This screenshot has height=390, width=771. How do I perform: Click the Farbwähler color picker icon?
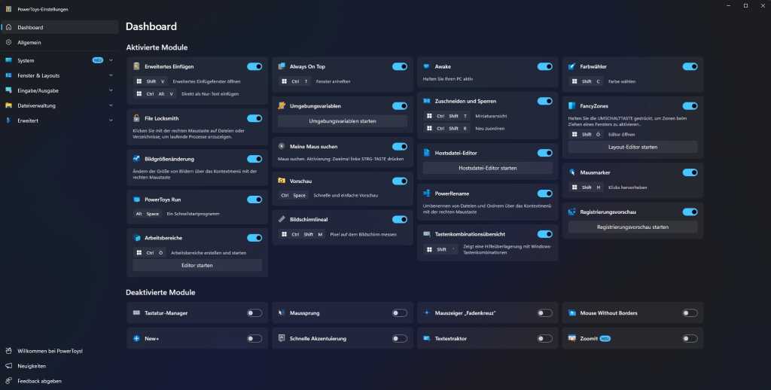point(571,66)
